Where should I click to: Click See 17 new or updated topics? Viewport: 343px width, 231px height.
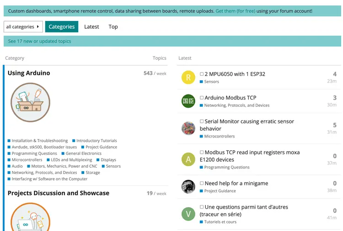40,41
